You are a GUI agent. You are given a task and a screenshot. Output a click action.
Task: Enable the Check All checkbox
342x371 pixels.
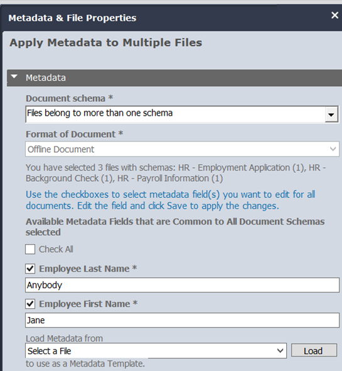point(30,249)
